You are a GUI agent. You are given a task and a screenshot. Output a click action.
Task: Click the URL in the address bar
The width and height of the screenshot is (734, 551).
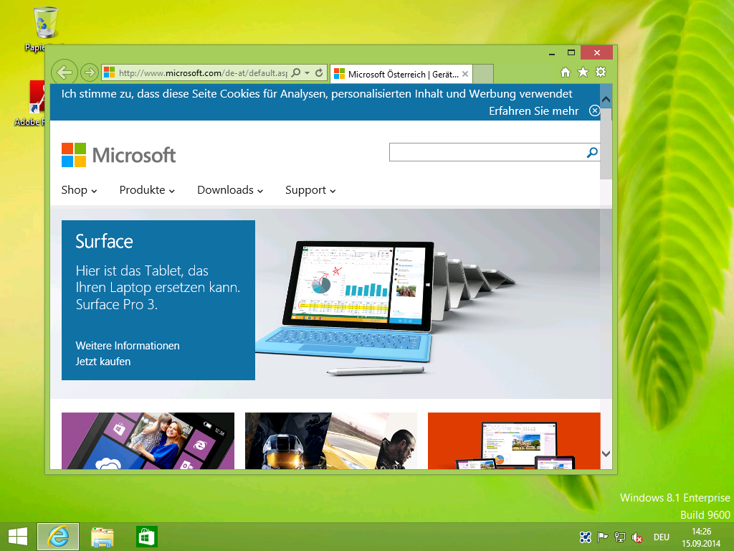203,73
